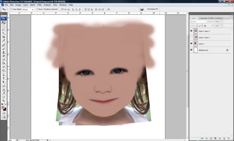This screenshot has height=141, width=234.
Task: Open the Workspace dropdown
Action: pos(152,9)
